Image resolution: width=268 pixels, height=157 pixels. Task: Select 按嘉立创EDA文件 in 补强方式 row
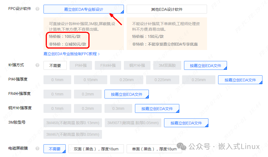pos(205,65)
